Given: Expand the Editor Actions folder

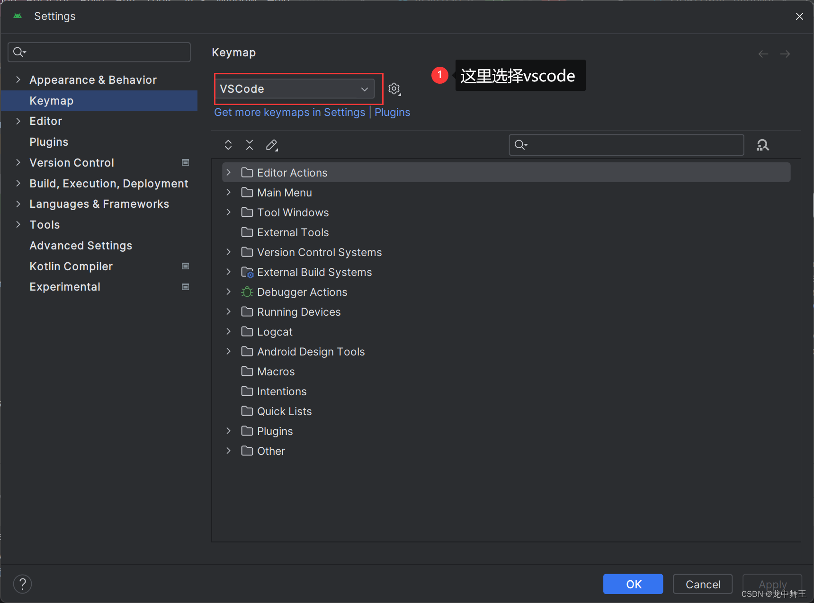Looking at the screenshot, I should point(229,172).
